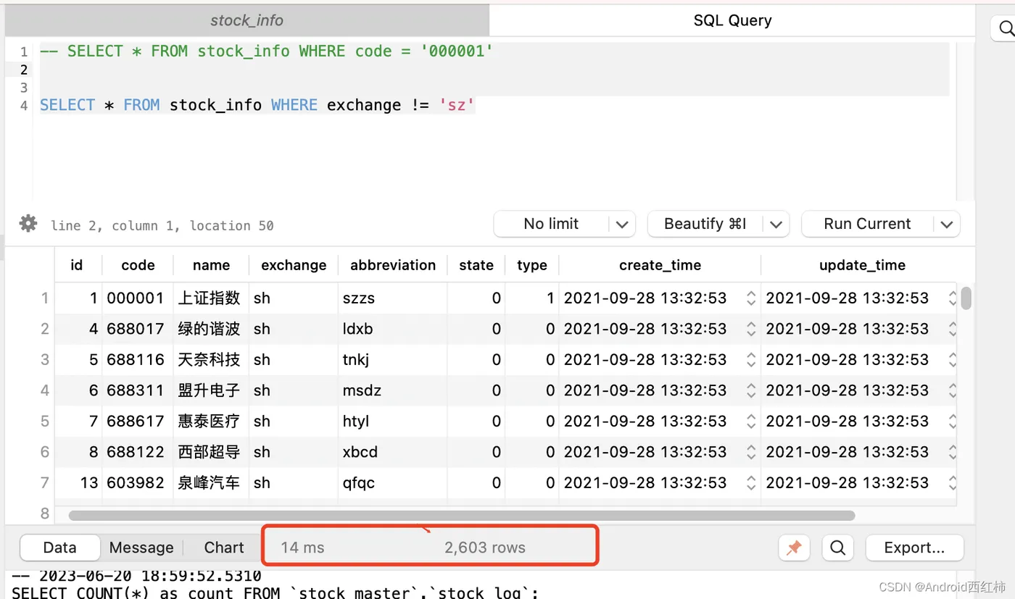Select the Chart tab
The width and height of the screenshot is (1015, 599).
224,548
